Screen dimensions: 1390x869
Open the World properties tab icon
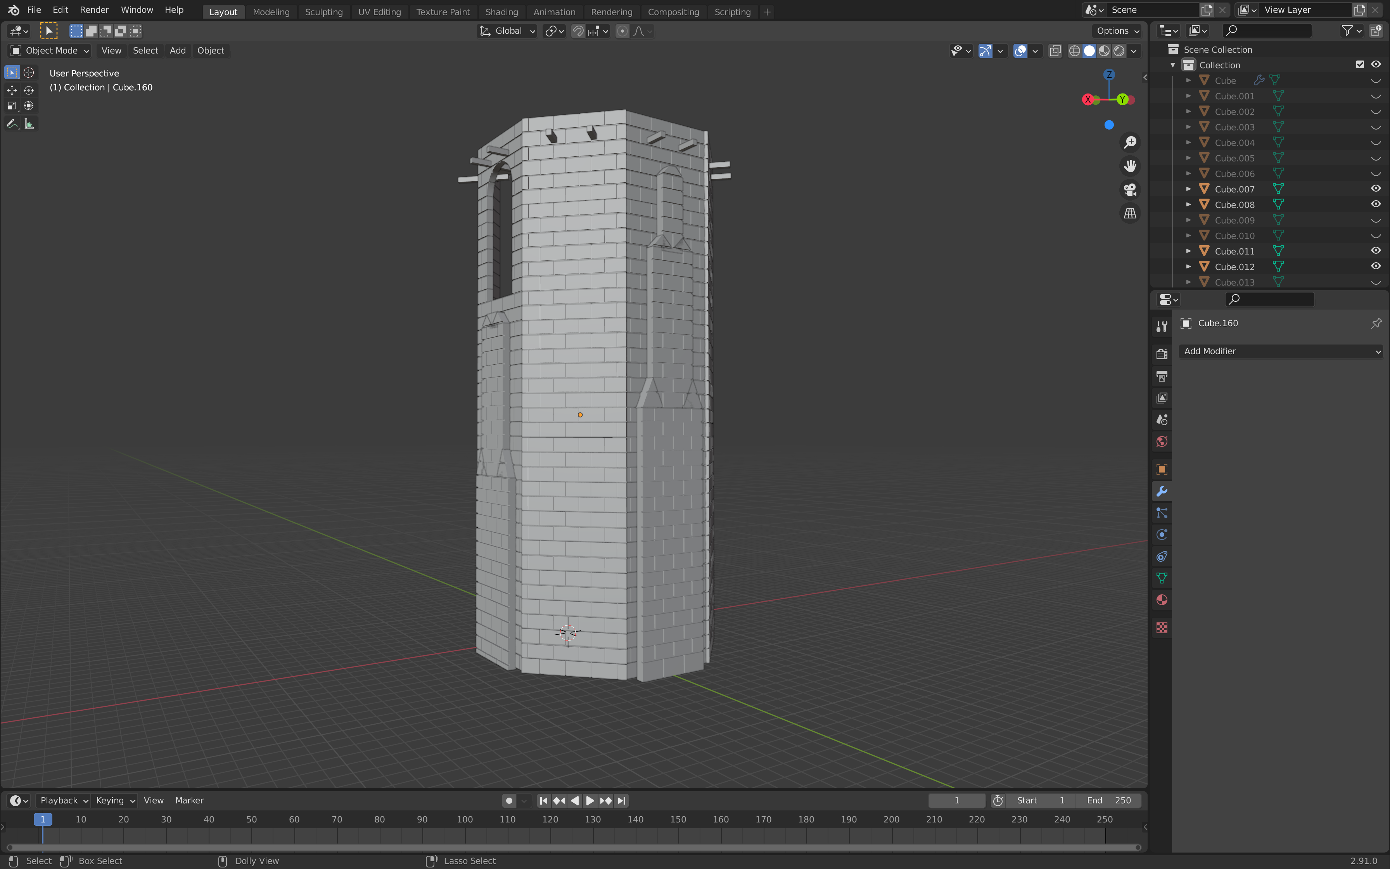[1162, 441]
